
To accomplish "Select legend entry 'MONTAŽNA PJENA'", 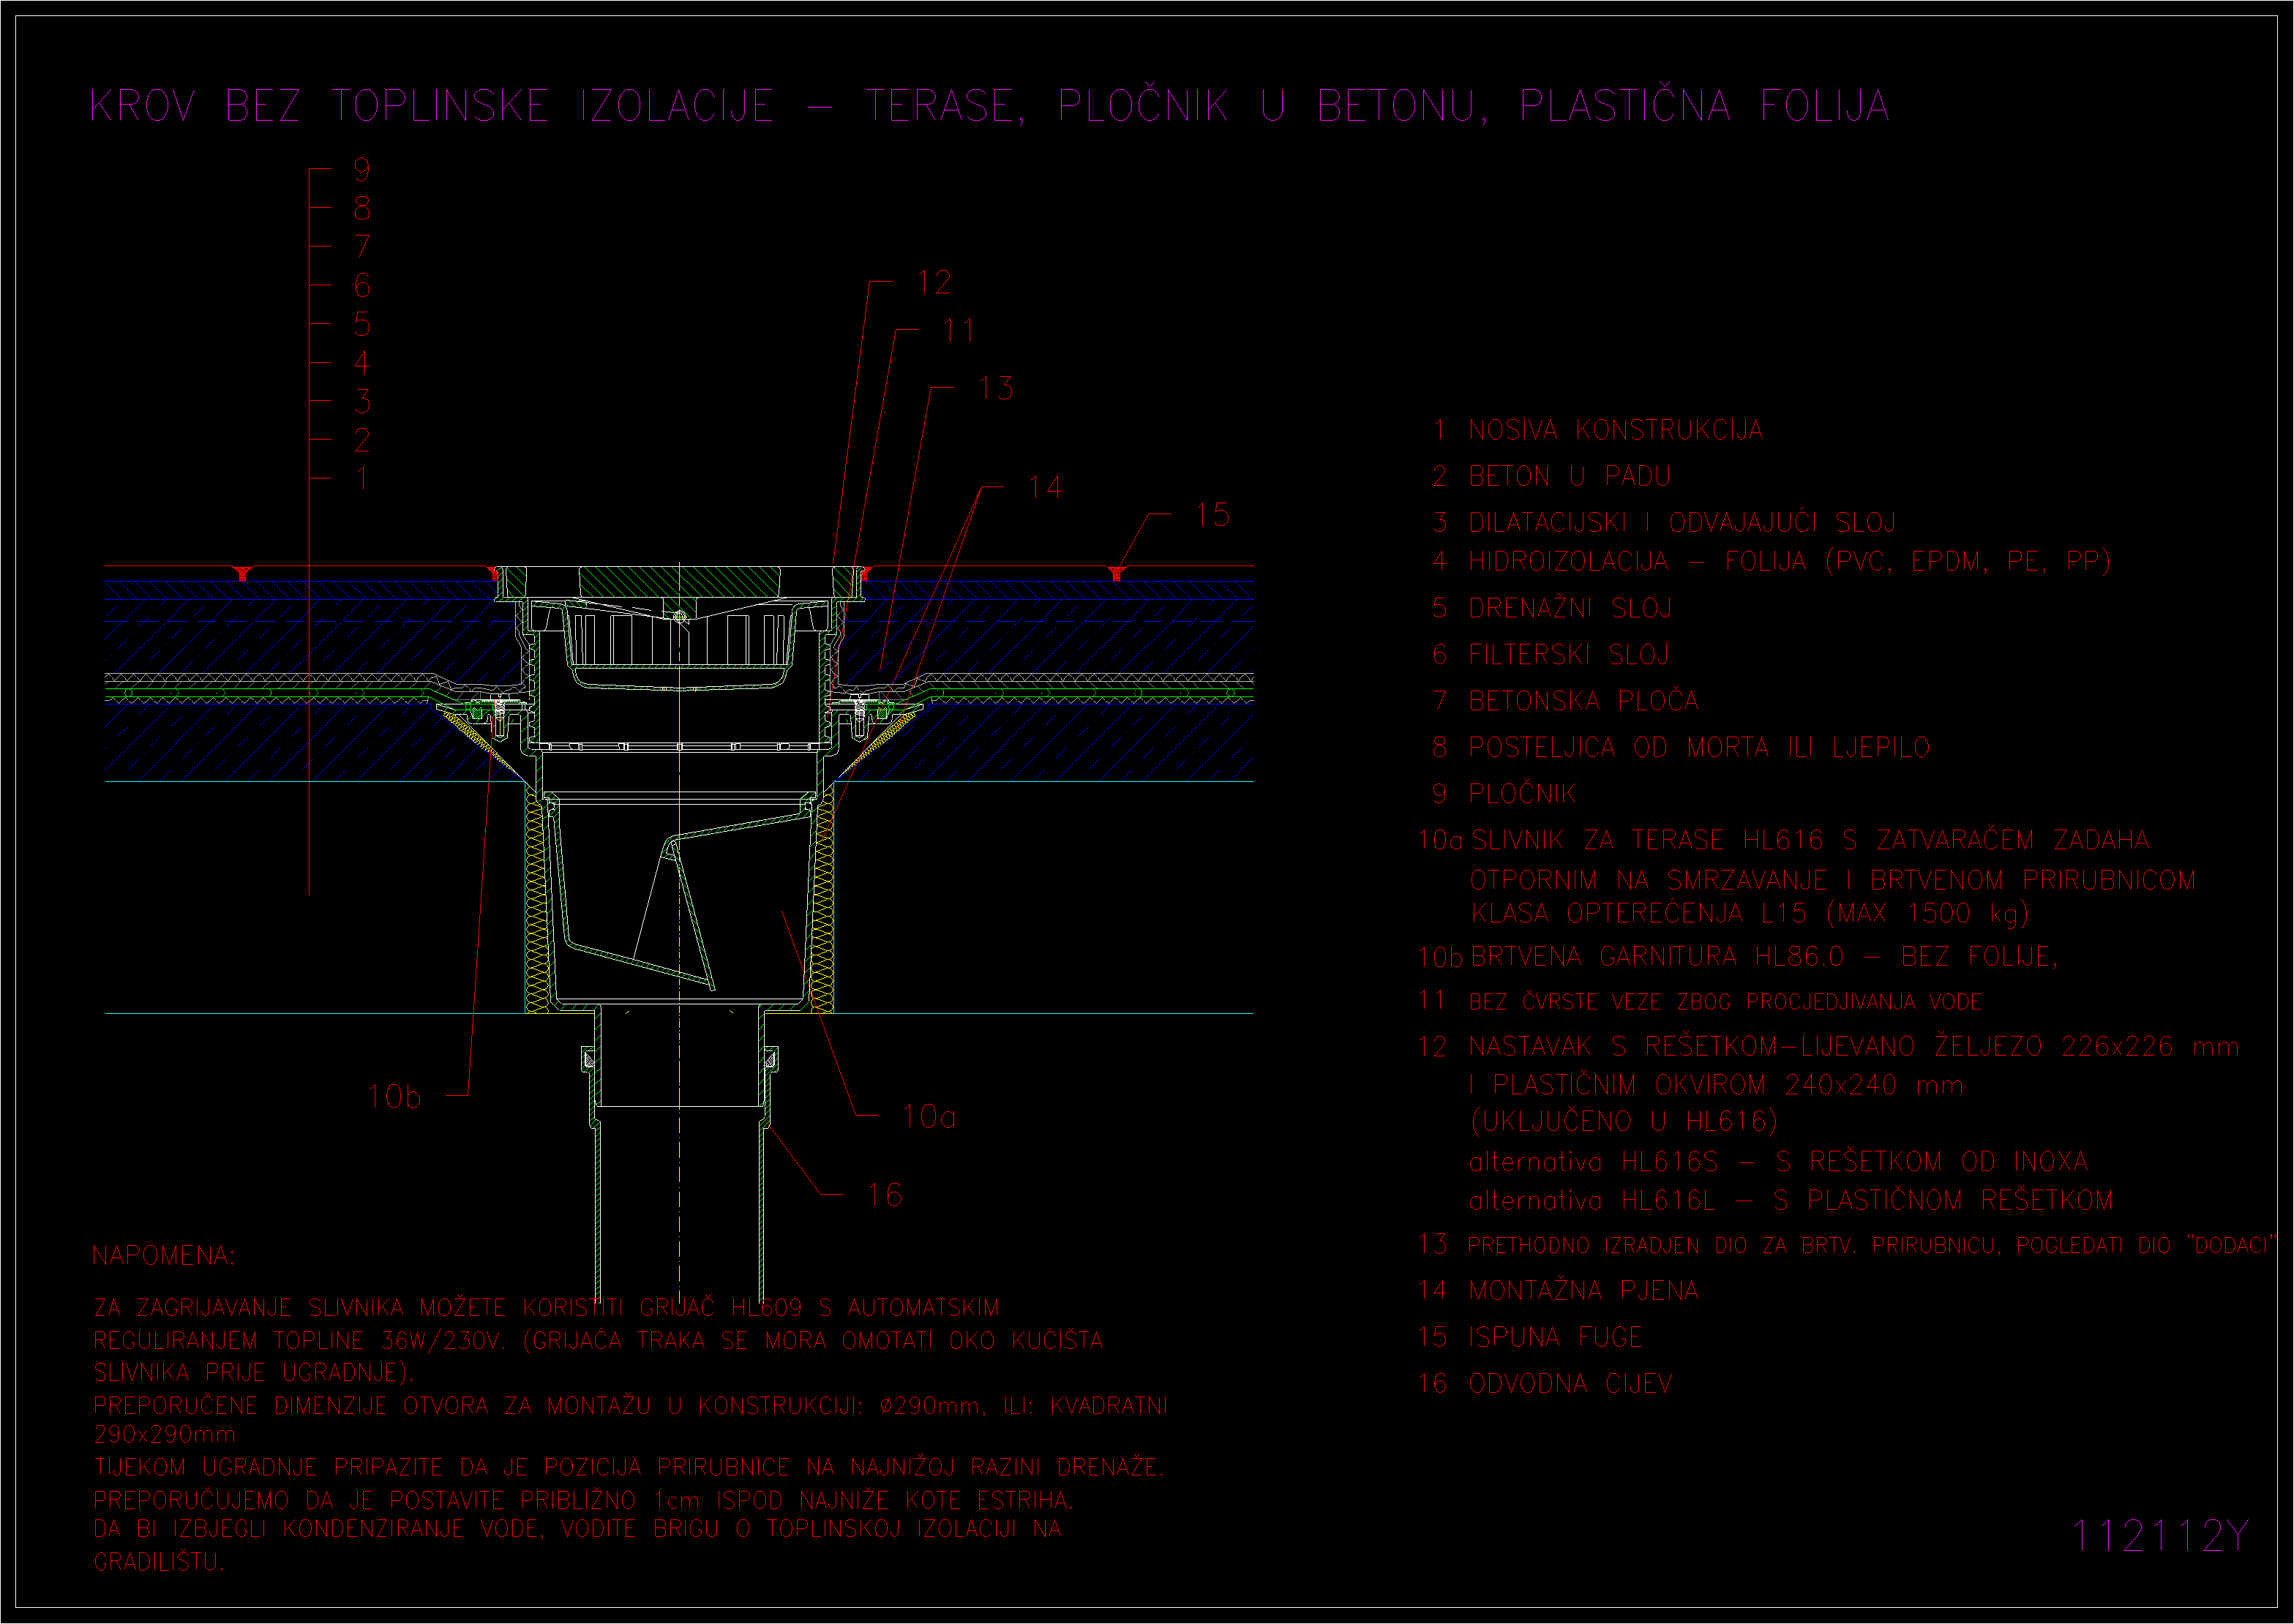I will [x=1583, y=1290].
